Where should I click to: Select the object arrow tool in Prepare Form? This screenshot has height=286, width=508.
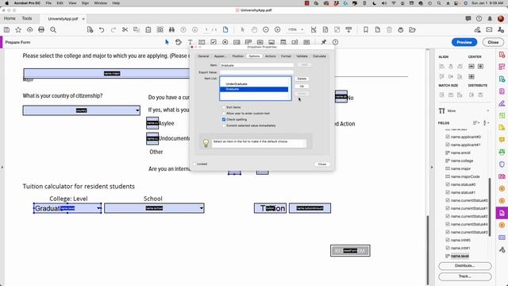(x=167, y=42)
